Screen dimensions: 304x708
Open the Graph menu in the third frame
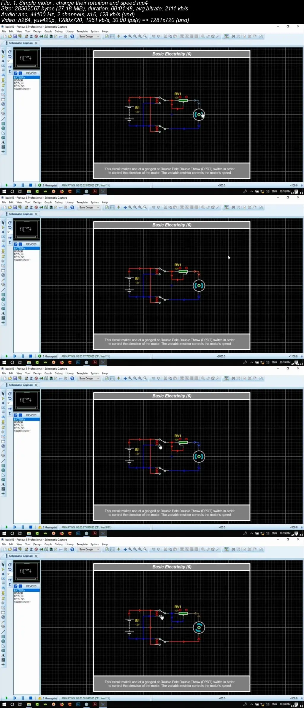pos(48,373)
